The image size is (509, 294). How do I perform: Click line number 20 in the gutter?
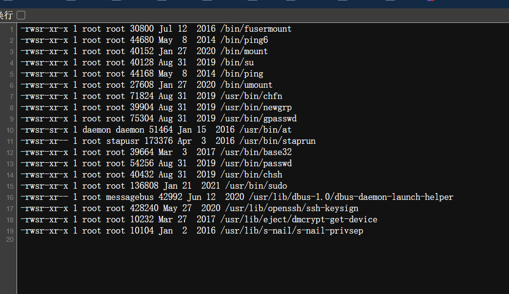click(9, 239)
